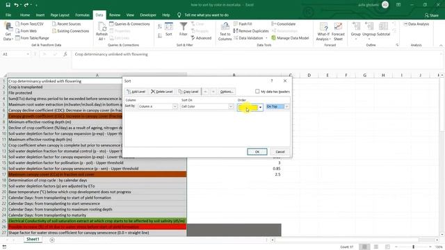This screenshot has width=445, height=250.
Task: Import data From Table/Range
Action: point(32,38)
